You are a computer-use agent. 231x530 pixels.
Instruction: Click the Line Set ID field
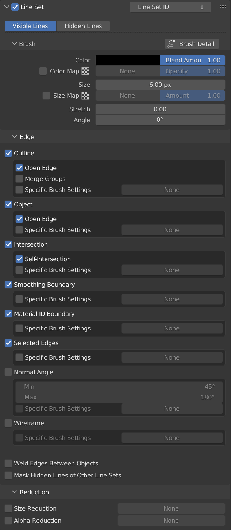pyautogui.click(x=170, y=7)
